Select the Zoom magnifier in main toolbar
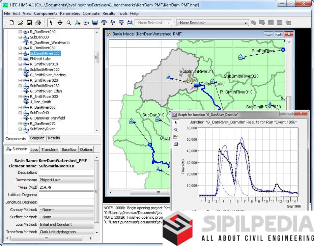This screenshot has width=314, height=246. pyautogui.click(x=69, y=23)
